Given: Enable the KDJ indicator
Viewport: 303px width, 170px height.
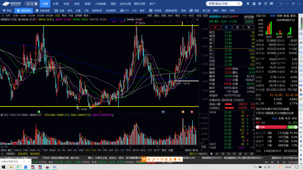Looking at the screenshot, I should 117,150.
